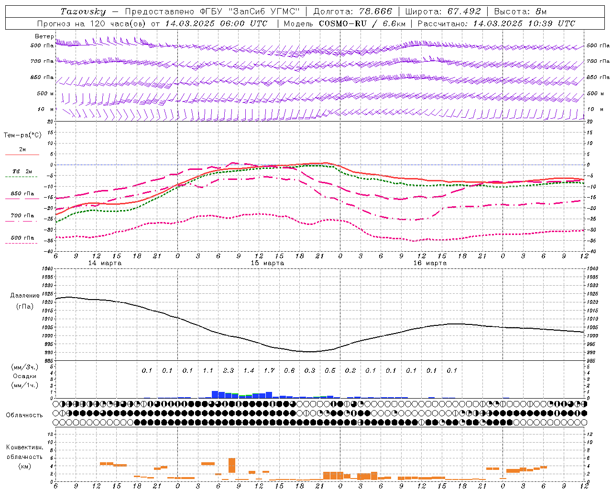Click the 0.2 precipitation amount value
Viewport: 612px width, 490px height.
click(350, 370)
